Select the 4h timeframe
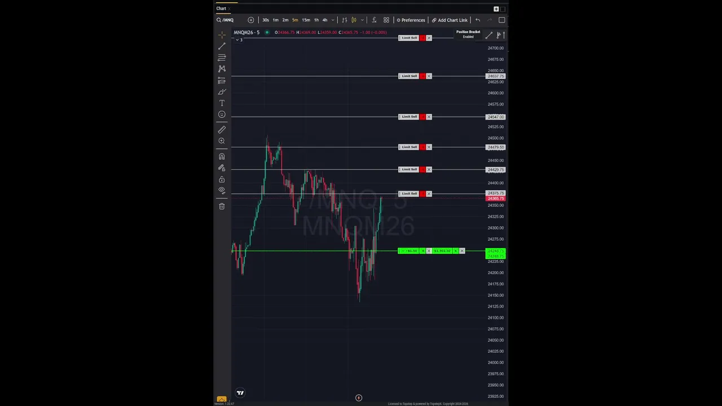Viewport: 722px width, 406px height. (325, 20)
